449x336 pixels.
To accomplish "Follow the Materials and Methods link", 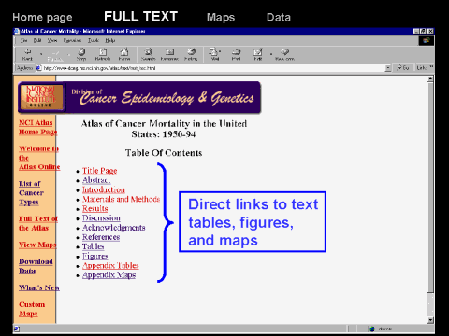I will coord(122,199).
